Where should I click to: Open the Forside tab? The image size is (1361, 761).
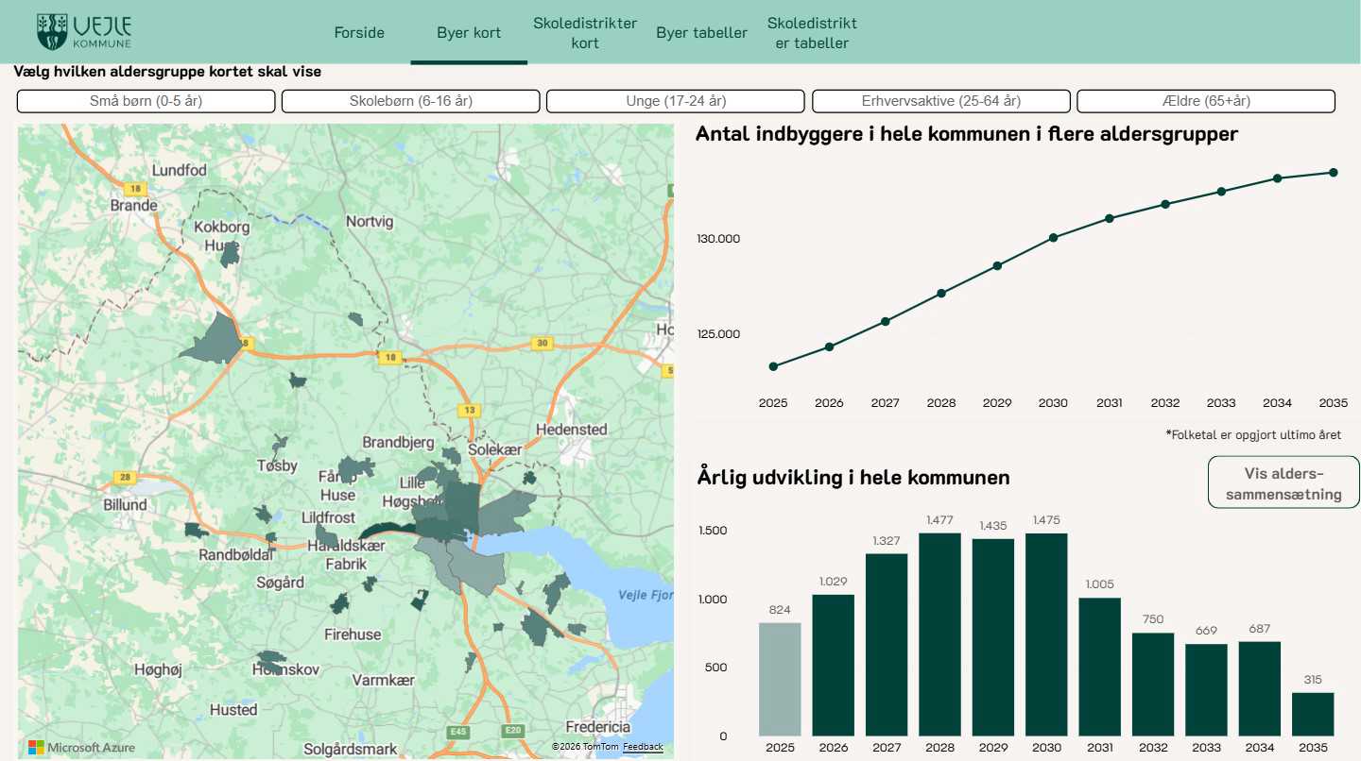[359, 33]
